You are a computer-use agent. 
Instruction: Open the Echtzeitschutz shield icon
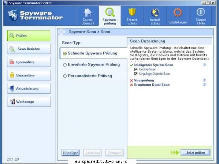[x=132, y=12]
